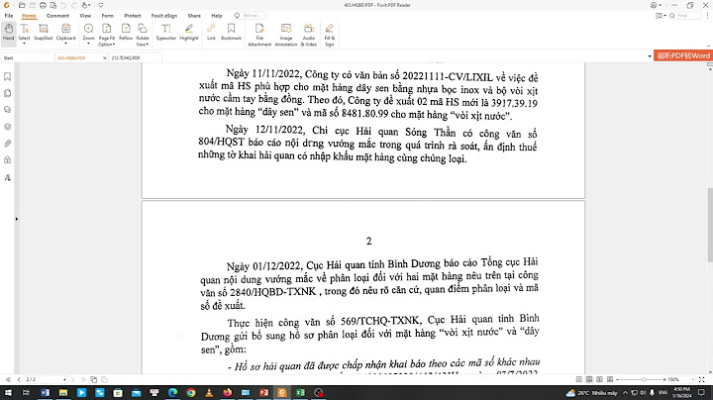This screenshot has height=400, width=713.
Task: Switch to continuous page view
Action: click(x=589, y=379)
